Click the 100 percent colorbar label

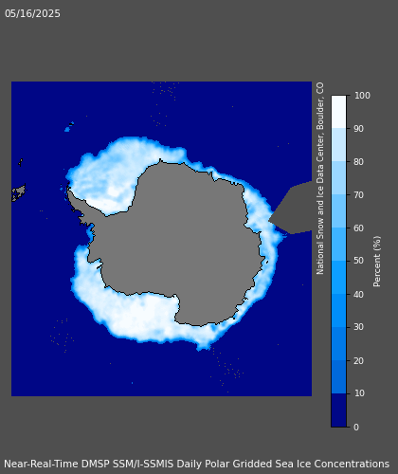(362, 96)
